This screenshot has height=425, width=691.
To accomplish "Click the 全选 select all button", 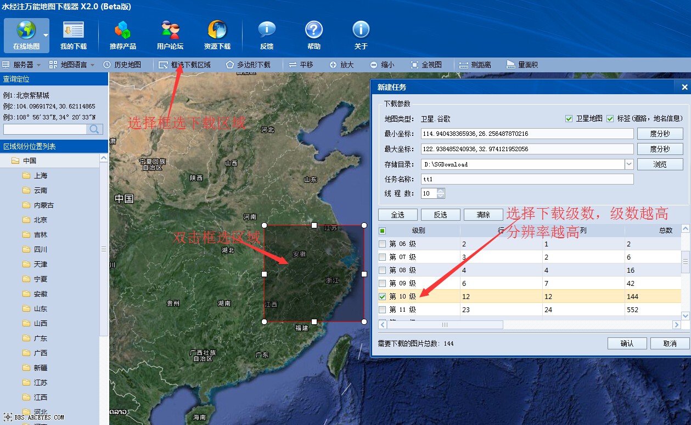I will click(x=398, y=215).
